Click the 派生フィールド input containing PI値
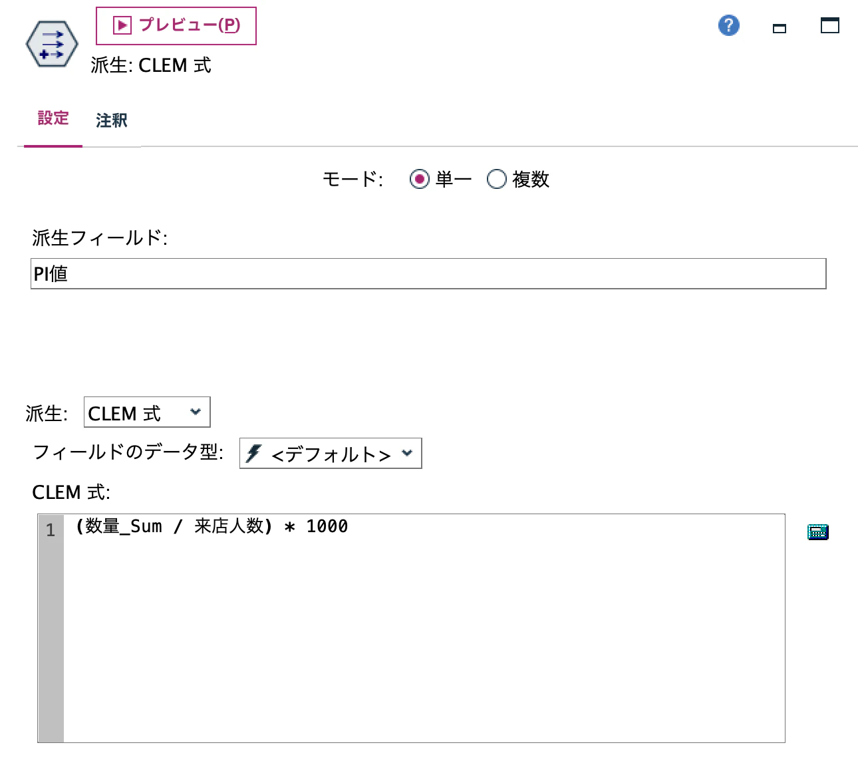The image size is (858, 761). point(428,273)
